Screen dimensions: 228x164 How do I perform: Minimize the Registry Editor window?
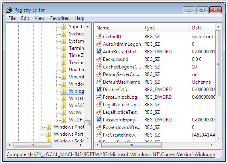click(x=189, y=10)
